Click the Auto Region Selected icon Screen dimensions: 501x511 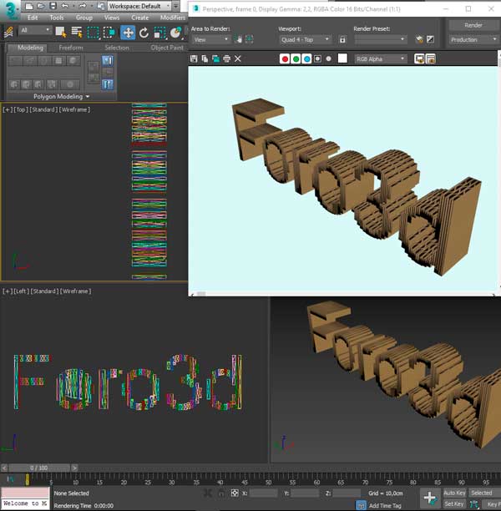pos(250,39)
